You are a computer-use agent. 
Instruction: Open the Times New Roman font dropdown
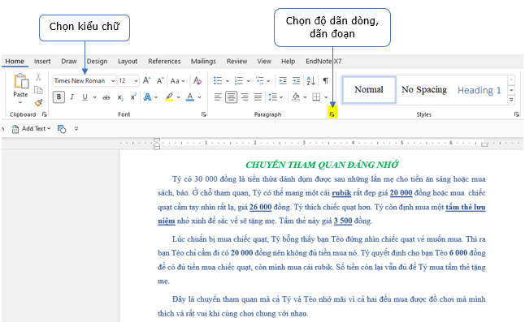(113, 81)
